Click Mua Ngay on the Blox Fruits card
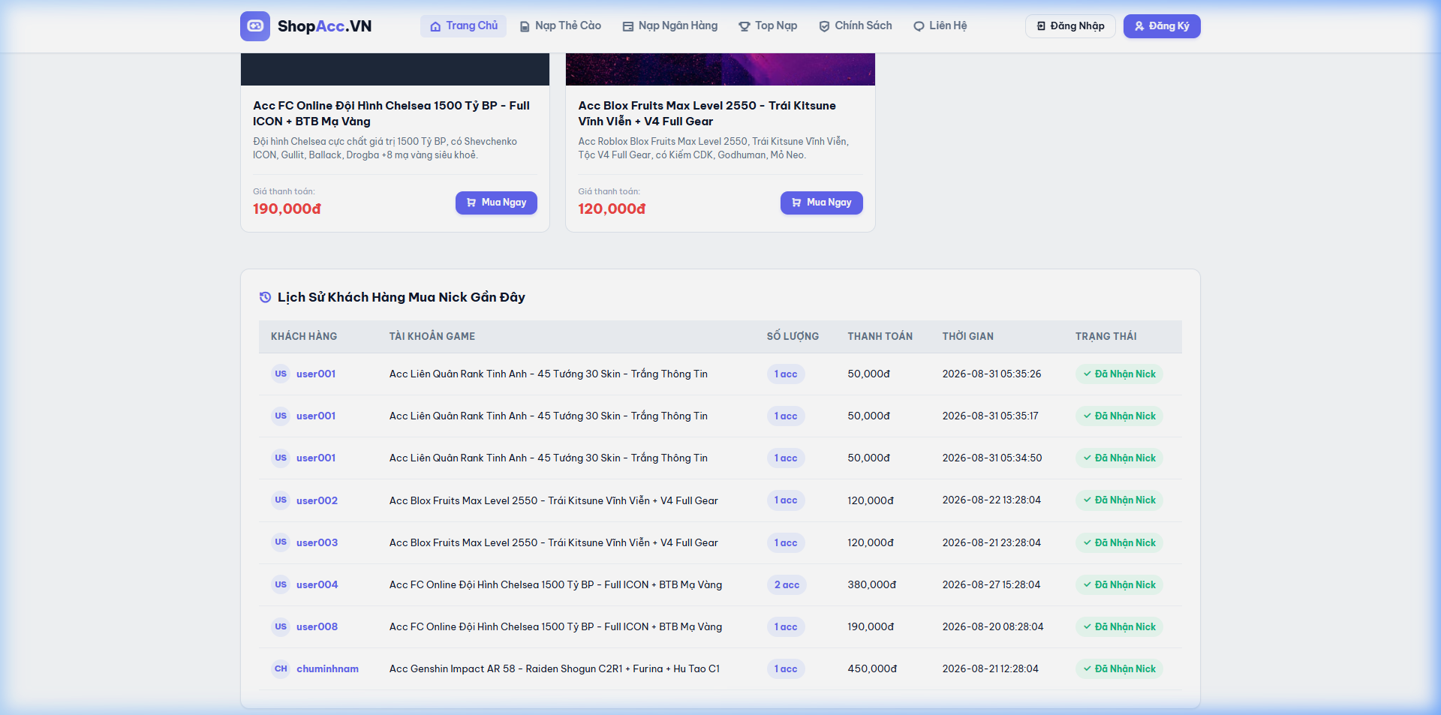The image size is (1441, 715). click(x=821, y=203)
